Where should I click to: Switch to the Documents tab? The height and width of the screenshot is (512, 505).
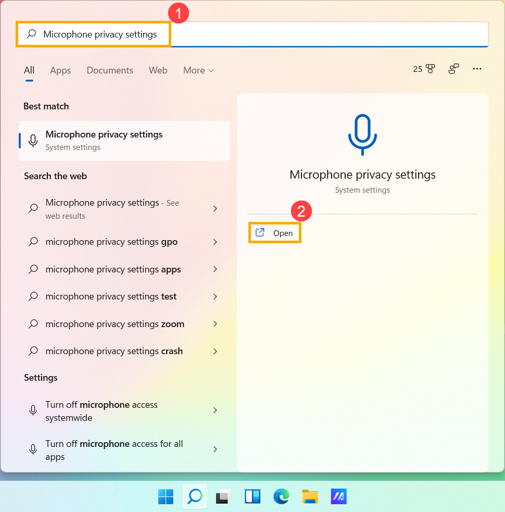(110, 70)
